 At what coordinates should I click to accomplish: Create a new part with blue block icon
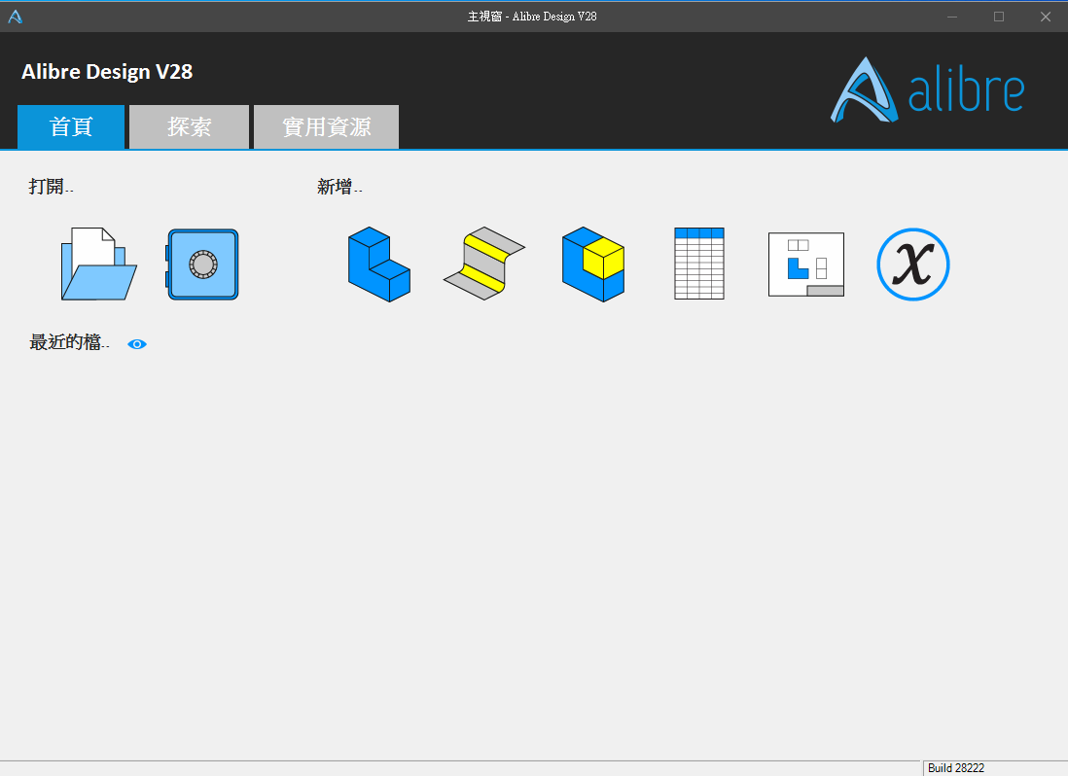coord(378,265)
